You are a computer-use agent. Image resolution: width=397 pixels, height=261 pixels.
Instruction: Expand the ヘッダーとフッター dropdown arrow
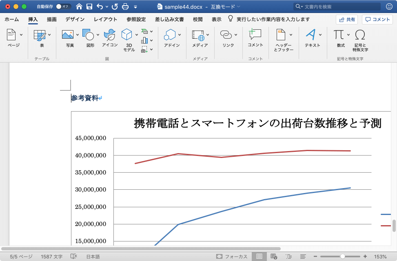(291, 35)
